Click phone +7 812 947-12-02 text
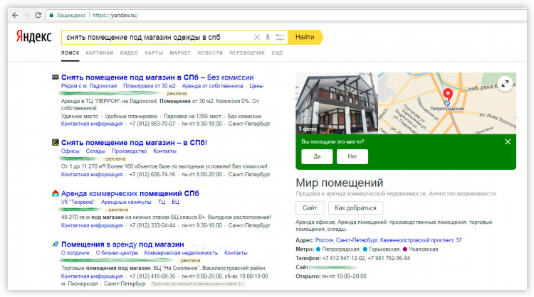The height and width of the screenshot is (297, 534). tap(343, 258)
